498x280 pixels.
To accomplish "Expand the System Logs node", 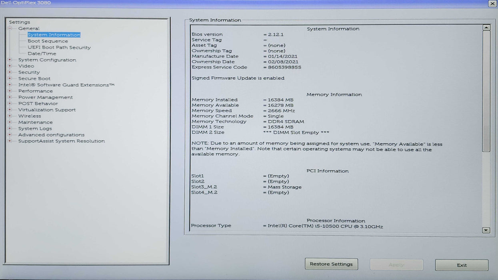I will [x=10, y=128].
